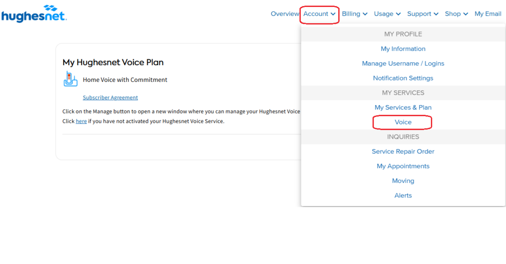This screenshot has width=506, height=264.
Task: Open Notification Settings
Action: point(403,78)
